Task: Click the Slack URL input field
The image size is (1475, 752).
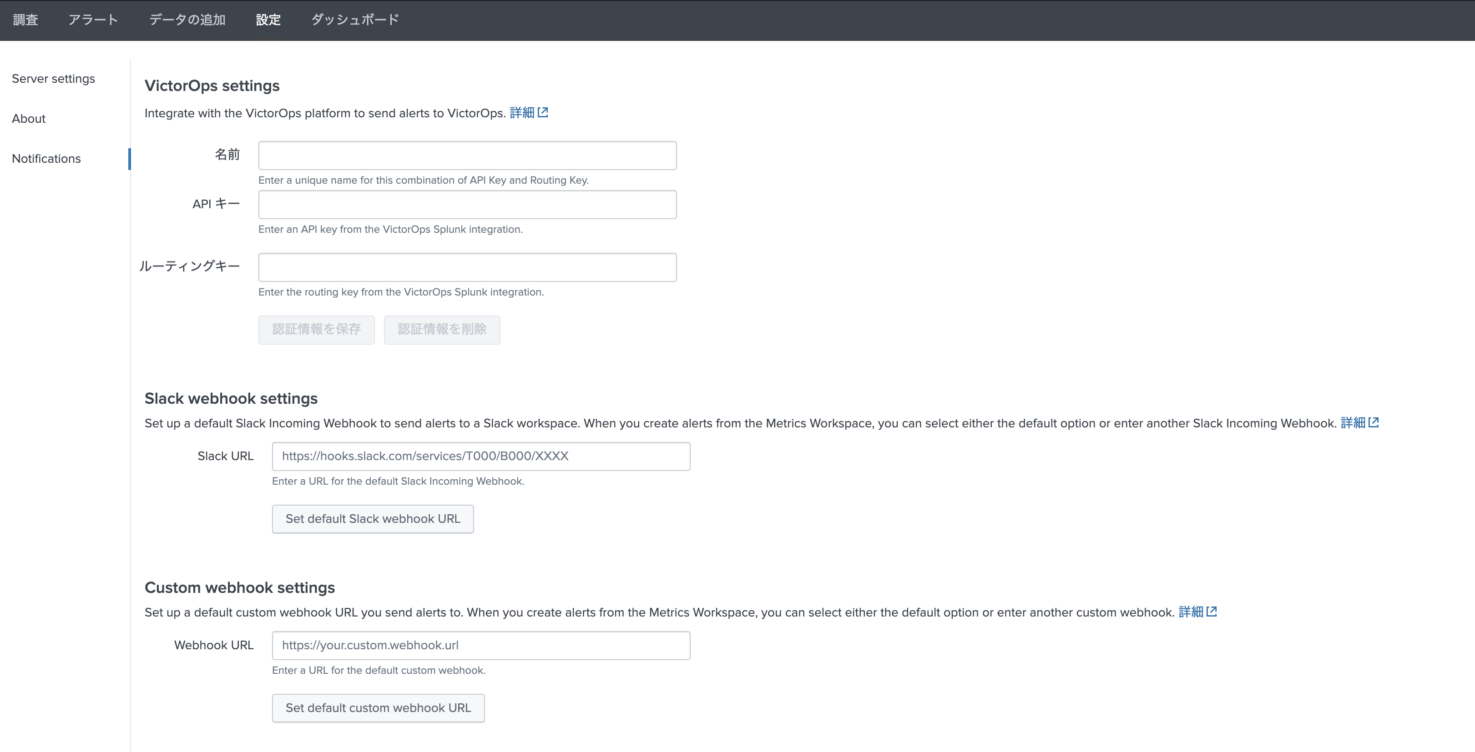Action: [x=481, y=456]
